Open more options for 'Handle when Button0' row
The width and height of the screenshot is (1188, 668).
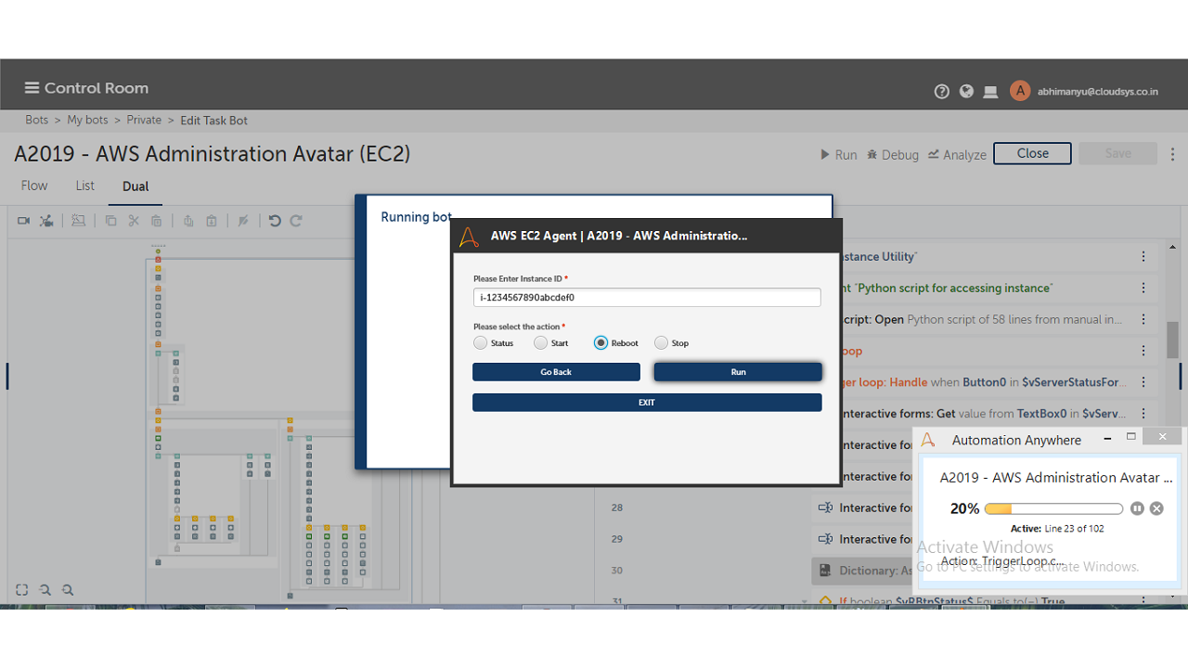click(x=1143, y=382)
